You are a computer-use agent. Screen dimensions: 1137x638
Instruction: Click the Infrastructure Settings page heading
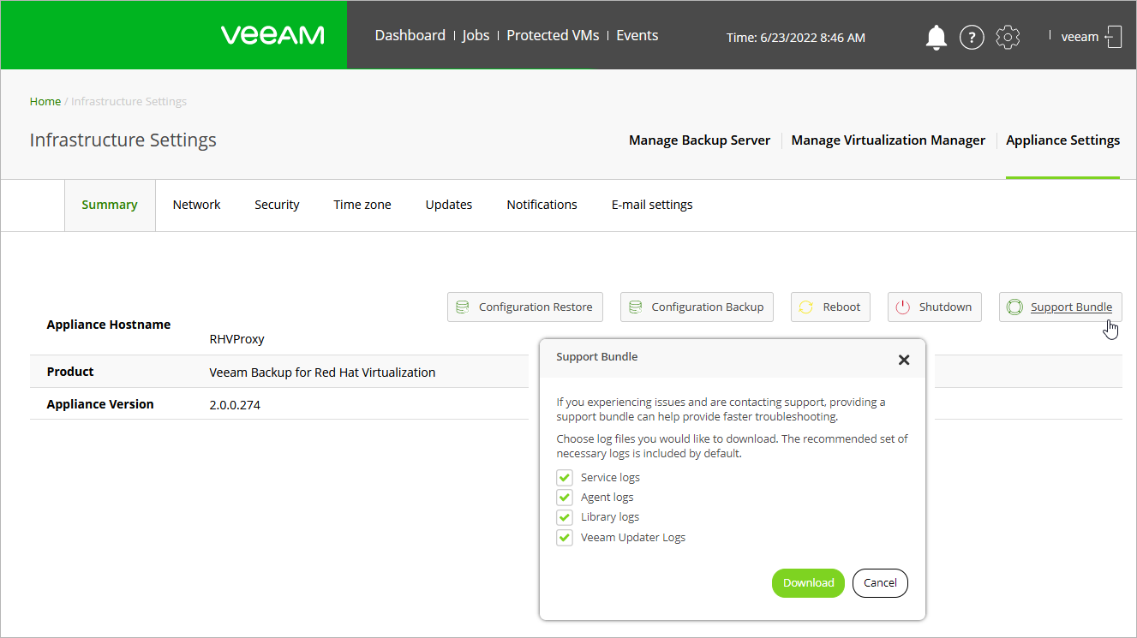tap(123, 140)
